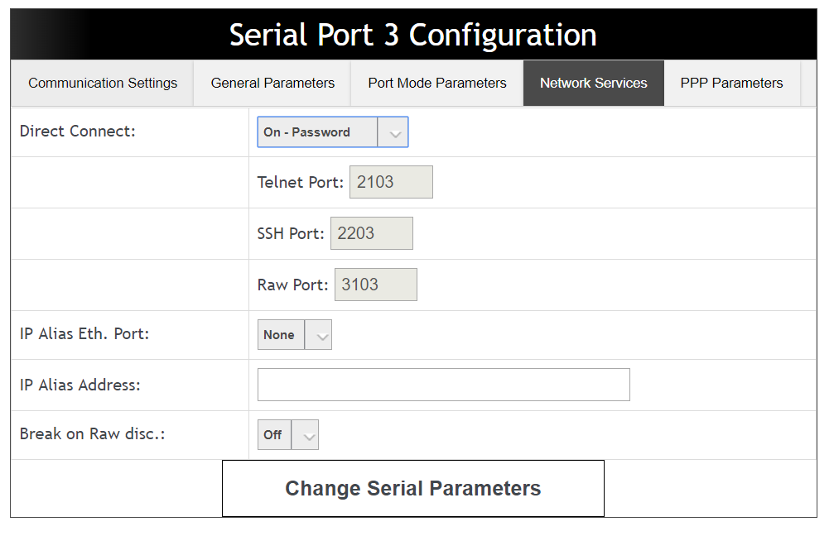Click the Change Serial Parameters button
Screen dimensions: 834x536
413,488
